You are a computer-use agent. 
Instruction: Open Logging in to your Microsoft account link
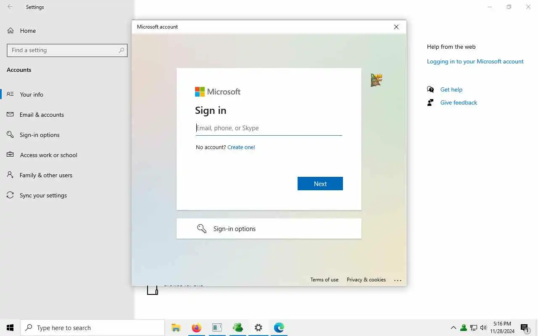coord(475,61)
